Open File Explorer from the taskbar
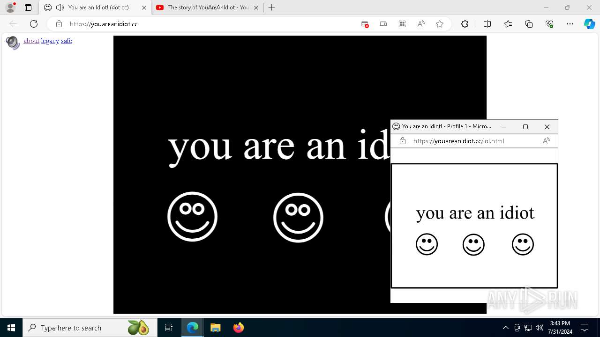This screenshot has height=337, width=600. (x=215, y=328)
